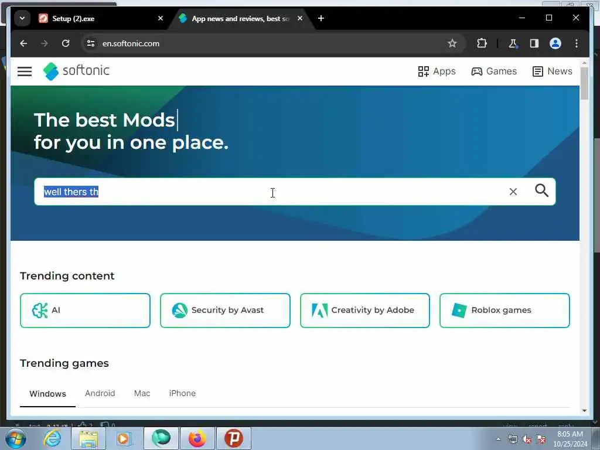Open Roblox games card
The height and width of the screenshot is (450, 600).
tap(504, 311)
